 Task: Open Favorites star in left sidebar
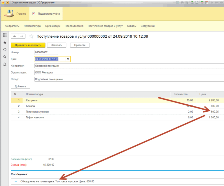click(x=5, y=43)
